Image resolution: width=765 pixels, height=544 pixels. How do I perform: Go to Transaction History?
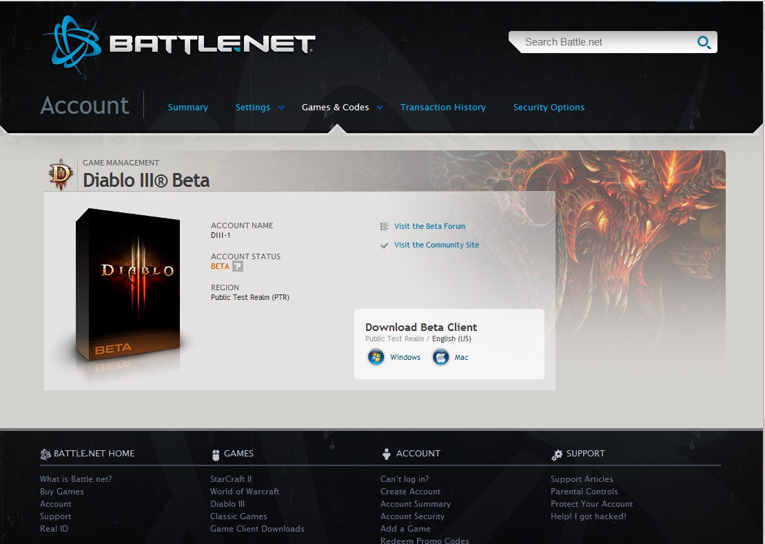(443, 108)
